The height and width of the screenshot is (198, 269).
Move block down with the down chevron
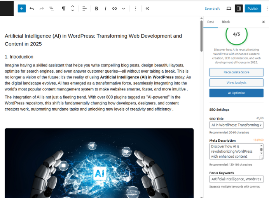click(x=73, y=10)
